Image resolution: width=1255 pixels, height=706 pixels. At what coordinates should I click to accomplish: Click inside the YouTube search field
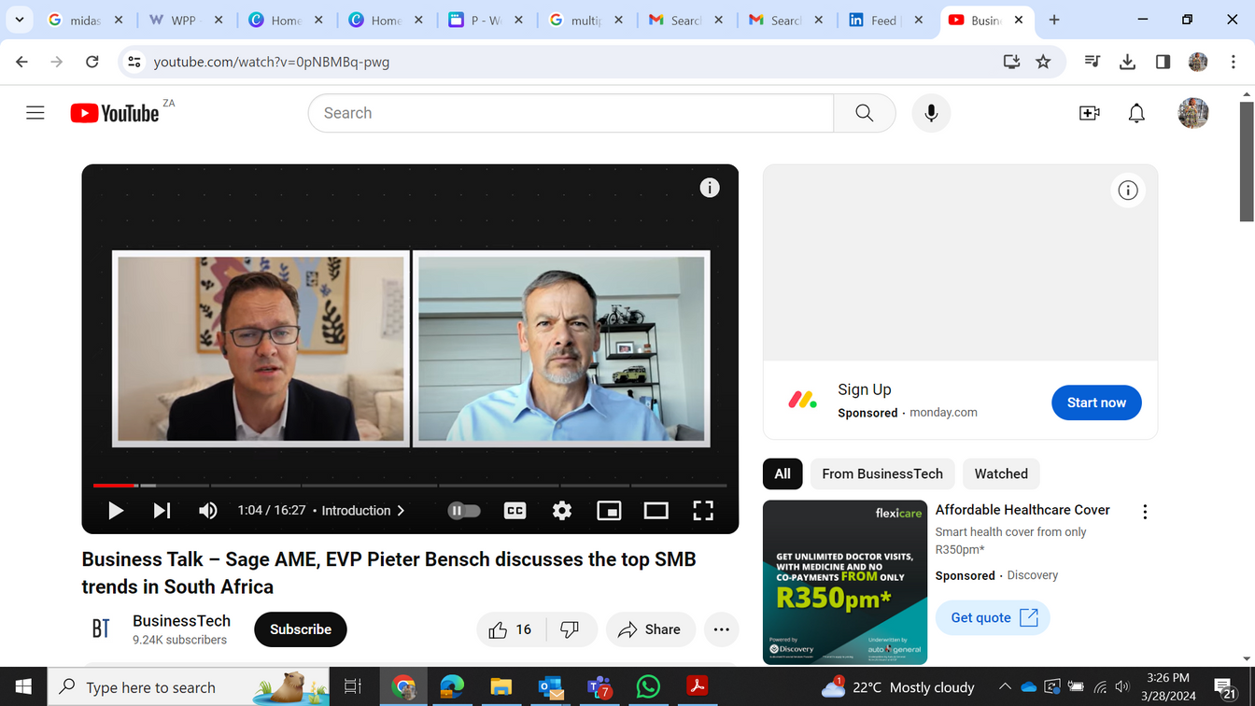[571, 113]
